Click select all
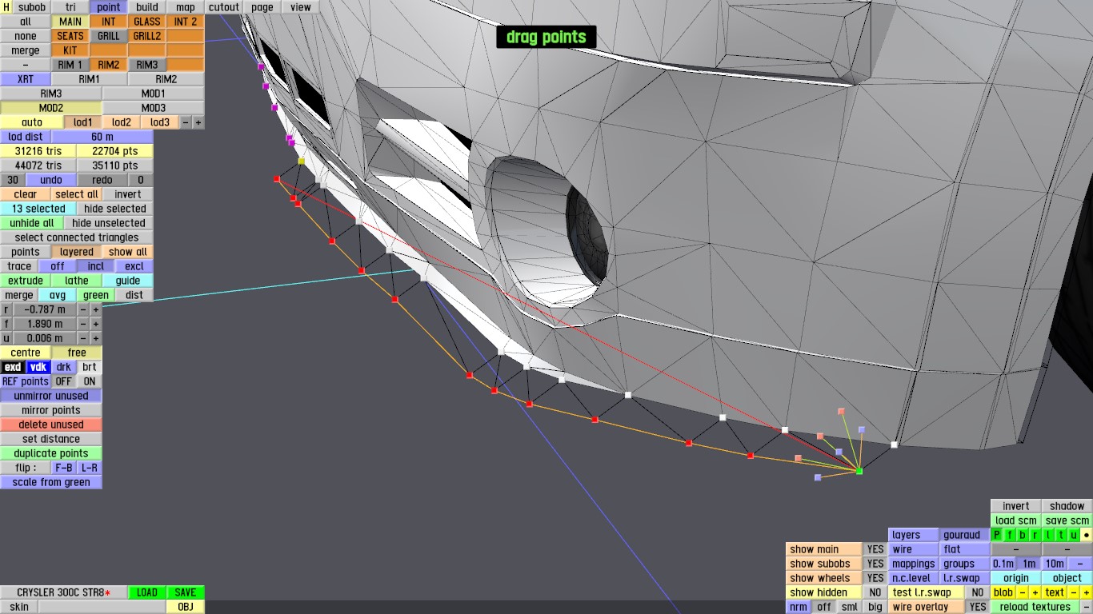This screenshot has width=1093, height=614. pyautogui.click(x=77, y=194)
